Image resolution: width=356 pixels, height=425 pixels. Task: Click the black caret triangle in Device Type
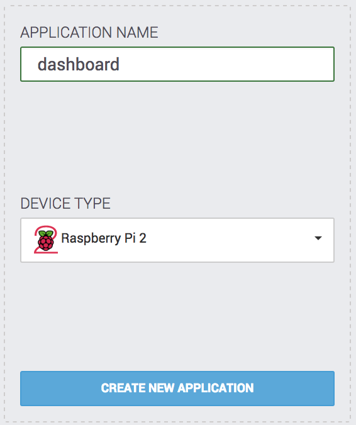coord(318,238)
